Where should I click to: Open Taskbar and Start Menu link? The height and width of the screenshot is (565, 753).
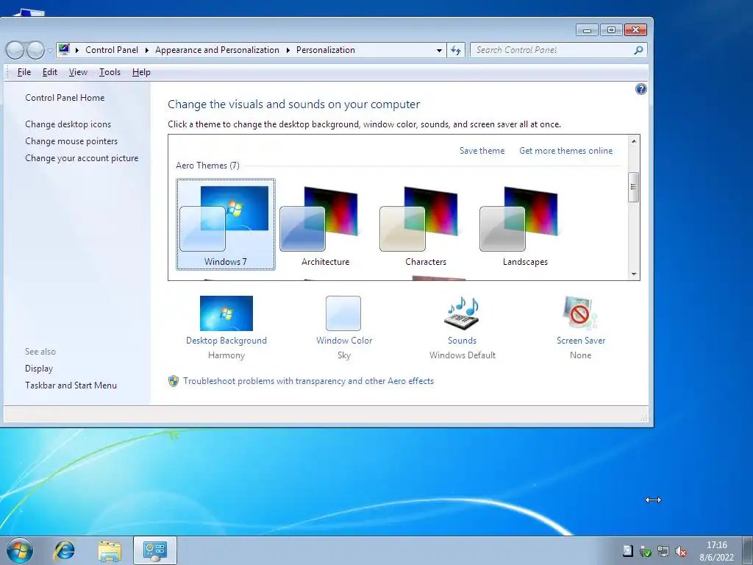point(71,385)
